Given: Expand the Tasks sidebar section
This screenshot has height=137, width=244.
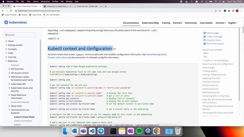Looking at the screenshot, I should (6, 53).
